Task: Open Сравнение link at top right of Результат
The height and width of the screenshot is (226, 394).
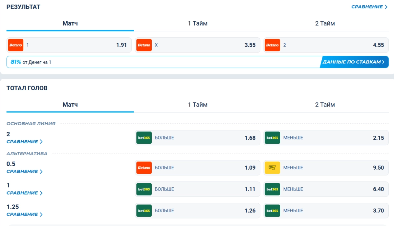Action: pos(369,7)
